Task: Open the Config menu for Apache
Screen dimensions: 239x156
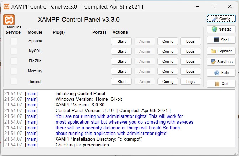Action: [168, 41]
